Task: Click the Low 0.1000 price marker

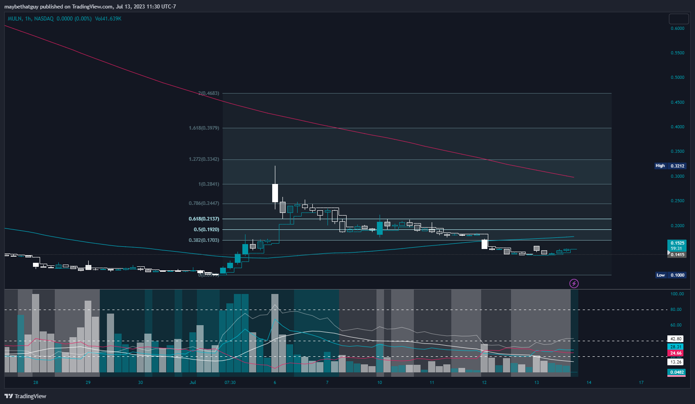Action: [670, 275]
